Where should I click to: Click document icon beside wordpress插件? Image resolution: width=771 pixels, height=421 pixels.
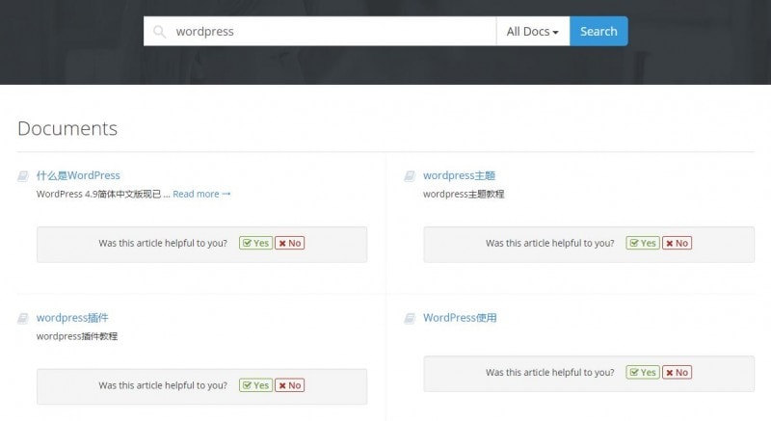(x=23, y=318)
